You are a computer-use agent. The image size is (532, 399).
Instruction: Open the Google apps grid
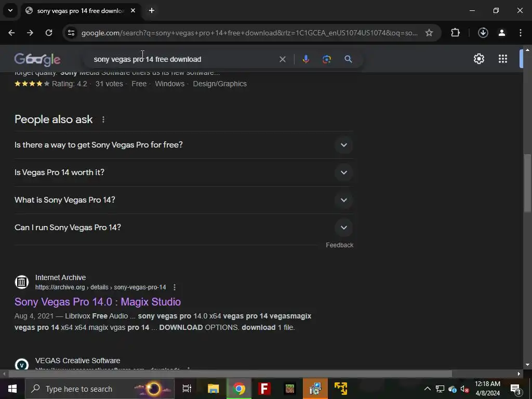point(503,59)
